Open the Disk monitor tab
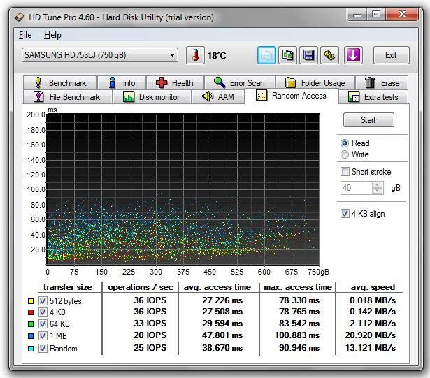The image size is (430, 378). tap(152, 96)
